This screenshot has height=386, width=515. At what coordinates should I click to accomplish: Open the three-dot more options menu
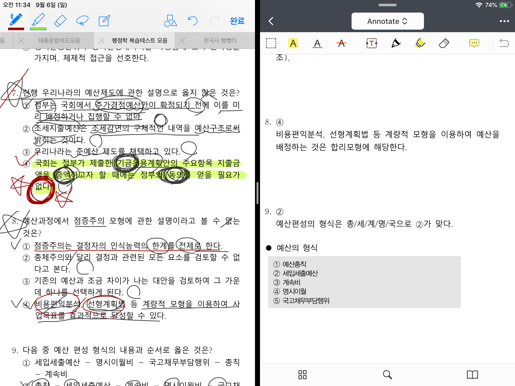pyautogui.click(x=504, y=21)
